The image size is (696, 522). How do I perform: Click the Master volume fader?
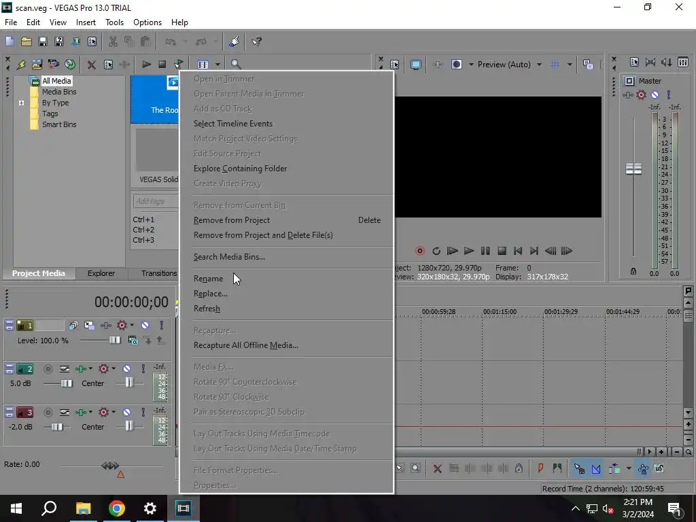pyautogui.click(x=633, y=169)
